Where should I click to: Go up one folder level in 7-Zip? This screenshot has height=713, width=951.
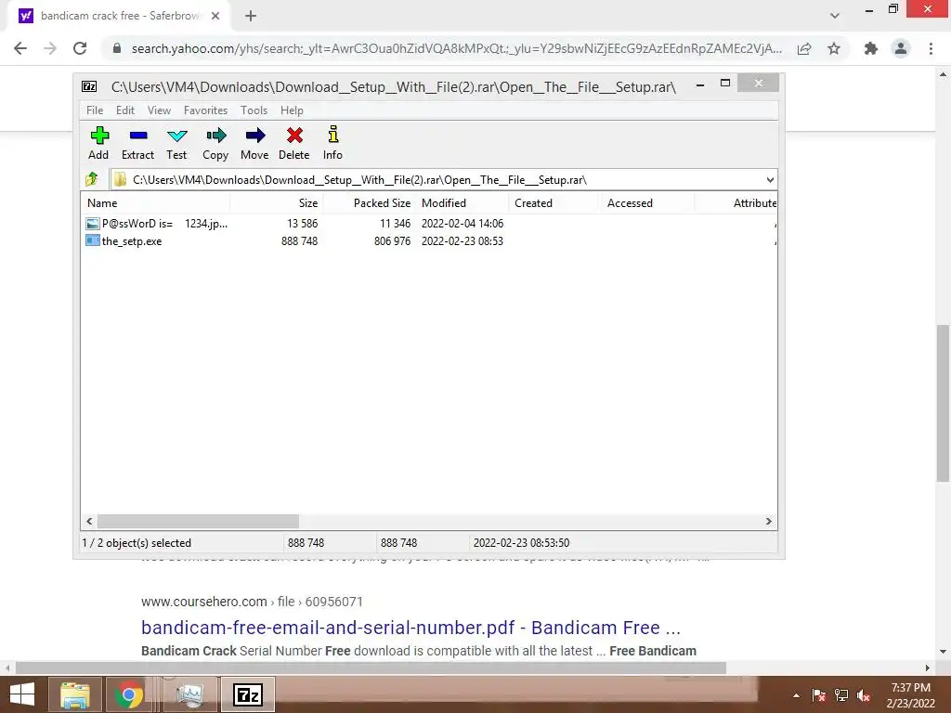click(x=92, y=179)
